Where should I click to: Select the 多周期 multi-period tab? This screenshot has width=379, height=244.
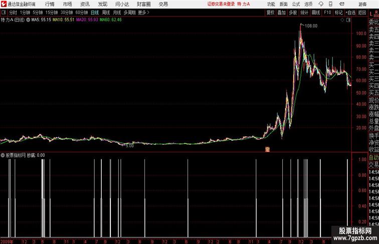click(129, 13)
